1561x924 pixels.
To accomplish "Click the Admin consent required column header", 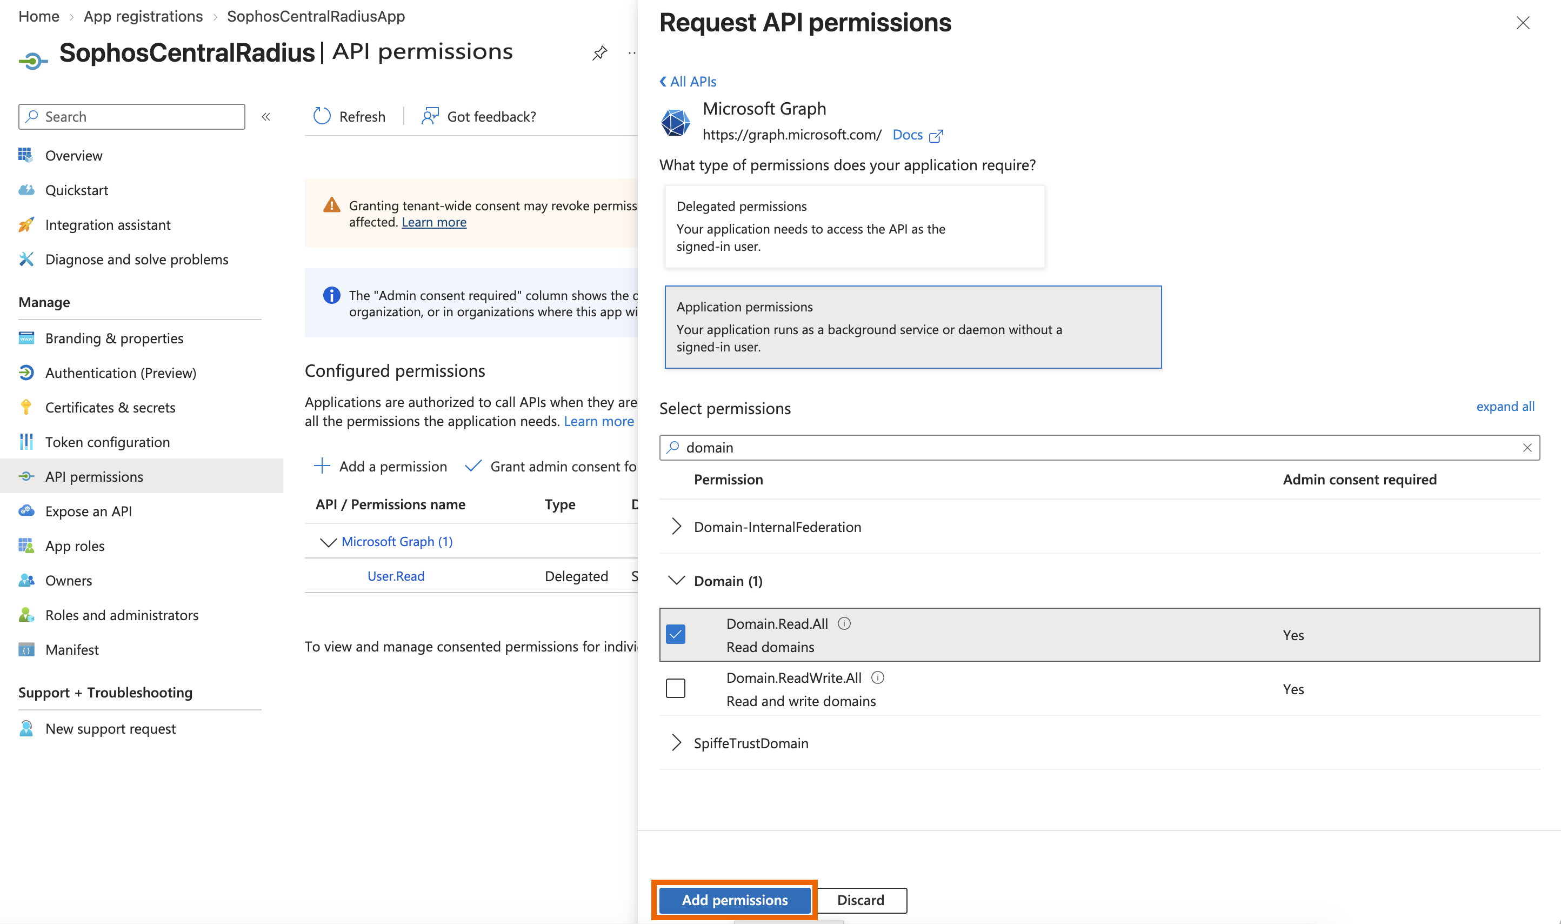I will [x=1359, y=480].
